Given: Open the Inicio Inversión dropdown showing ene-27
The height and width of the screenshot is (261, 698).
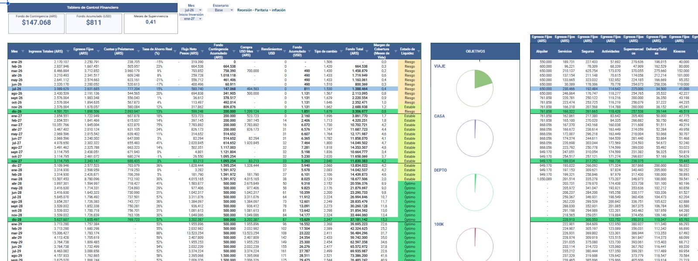Looking at the screenshot, I should (192, 19).
